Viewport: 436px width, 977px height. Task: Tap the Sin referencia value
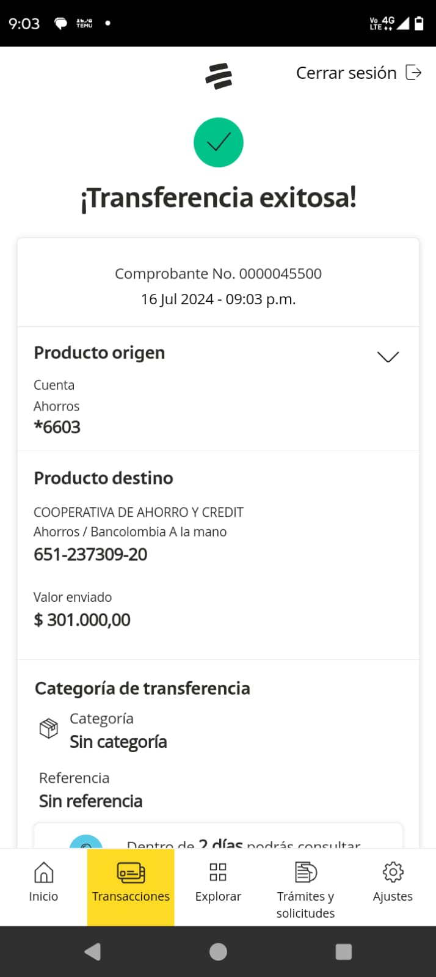click(90, 801)
